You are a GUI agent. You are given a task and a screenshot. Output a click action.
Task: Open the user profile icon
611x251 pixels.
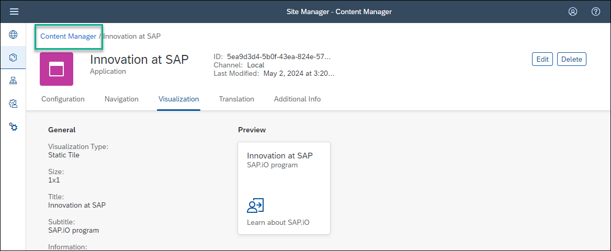point(573,12)
